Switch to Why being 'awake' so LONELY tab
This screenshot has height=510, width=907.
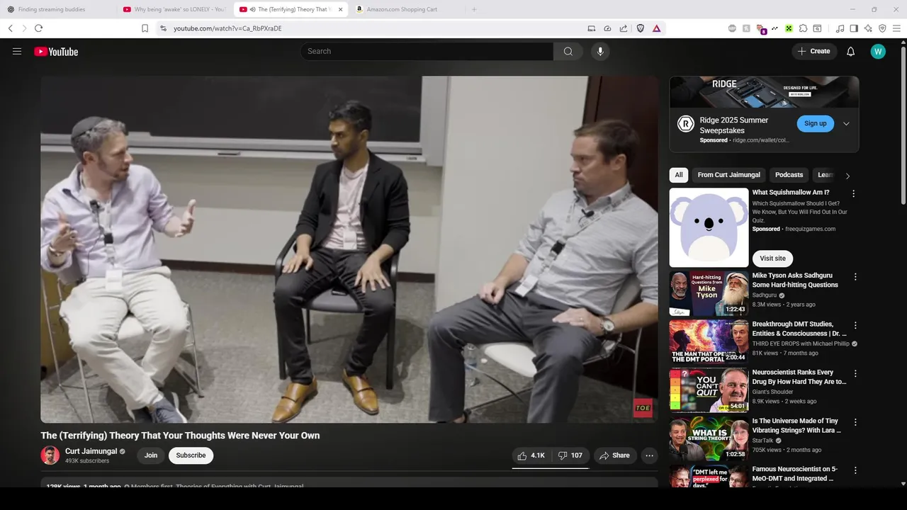(x=174, y=9)
